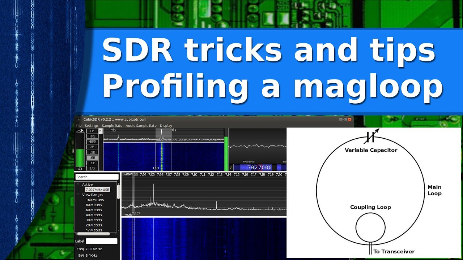The height and width of the screenshot is (260, 463).
Task: Click the 7.027 marker on main spectrum
Action: click(136, 214)
